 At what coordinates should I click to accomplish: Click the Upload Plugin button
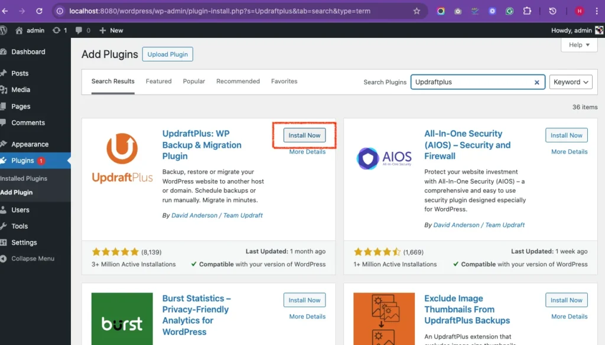(167, 54)
